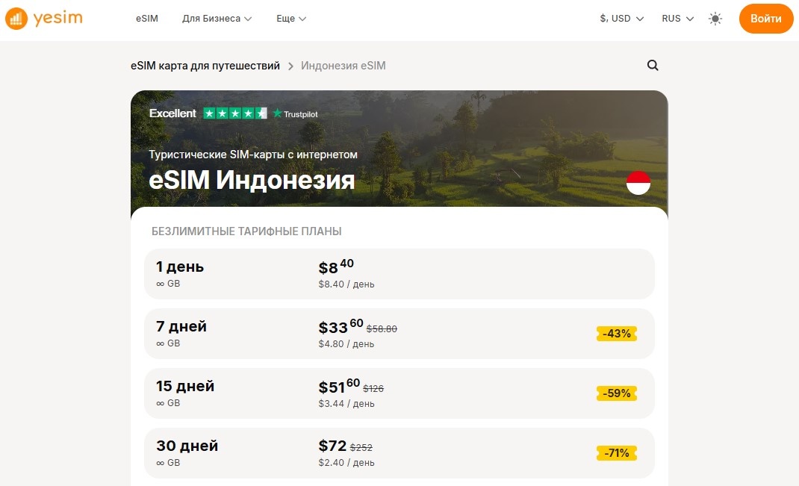This screenshot has height=486, width=799.
Task: Click the Индонезия eSIM breadcrumb entry
Action: point(342,66)
